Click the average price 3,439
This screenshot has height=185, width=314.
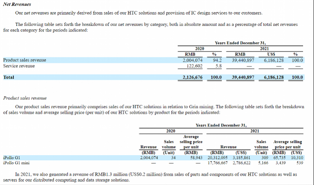pos(281,163)
